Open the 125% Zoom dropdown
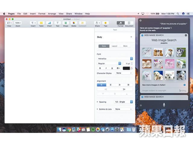Viewport: 193px width, 145px height. point(18,23)
